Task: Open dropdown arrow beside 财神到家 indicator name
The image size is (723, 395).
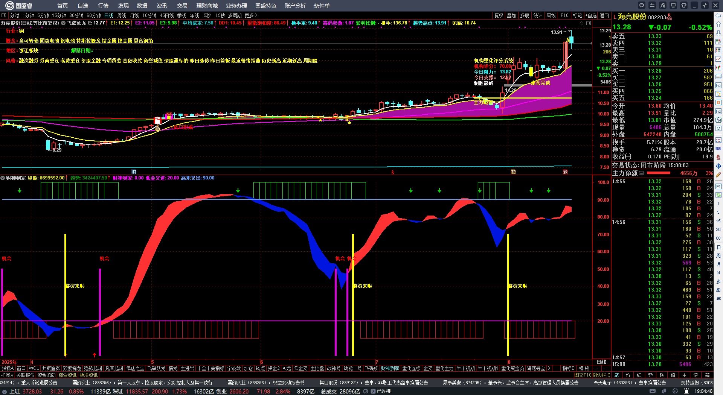Action: click(x=3, y=178)
